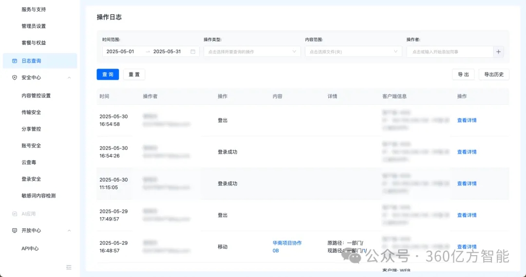Collapse the 开放中心 section chevron

(69, 230)
